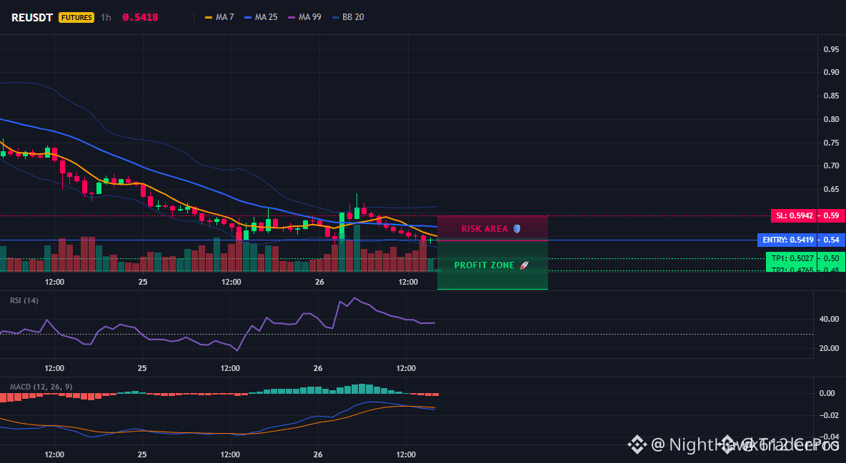
Task: Click the ENTRY: 0.5419 price label
Action: coord(787,240)
